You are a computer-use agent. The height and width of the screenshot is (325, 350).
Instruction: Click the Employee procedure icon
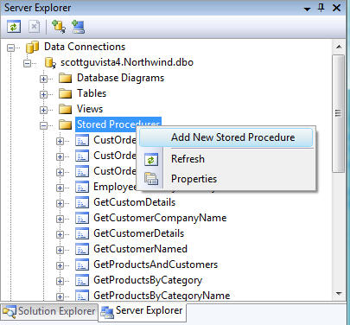tap(82, 187)
